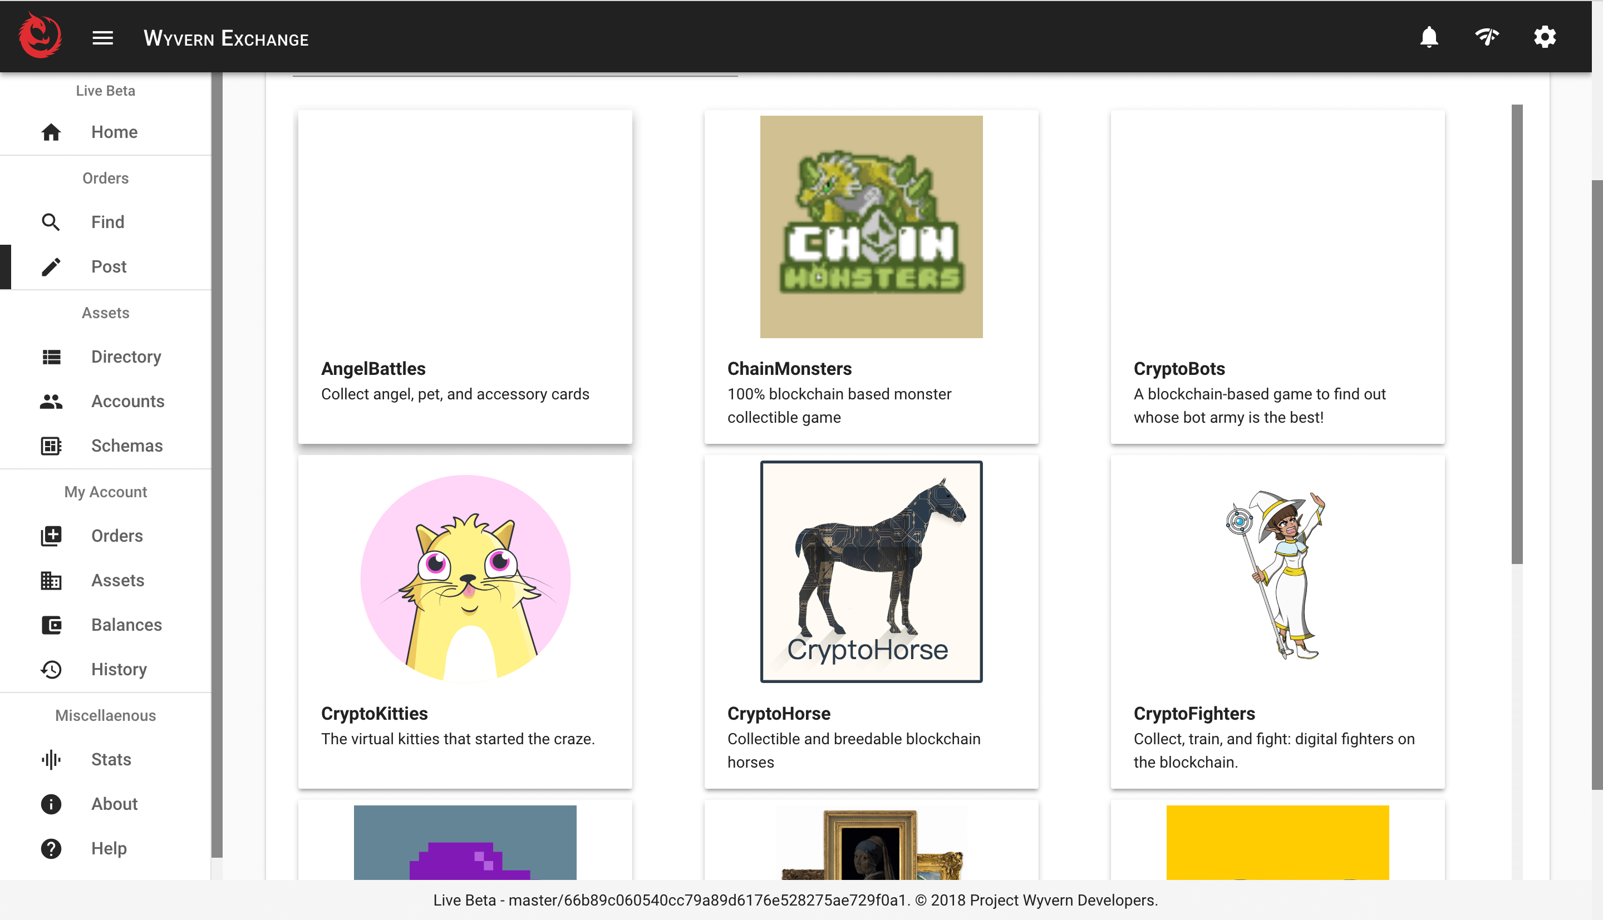Select the CryptoBots card title
Image resolution: width=1603 pixels, height=920 pixels.
tap(1179, 369)
